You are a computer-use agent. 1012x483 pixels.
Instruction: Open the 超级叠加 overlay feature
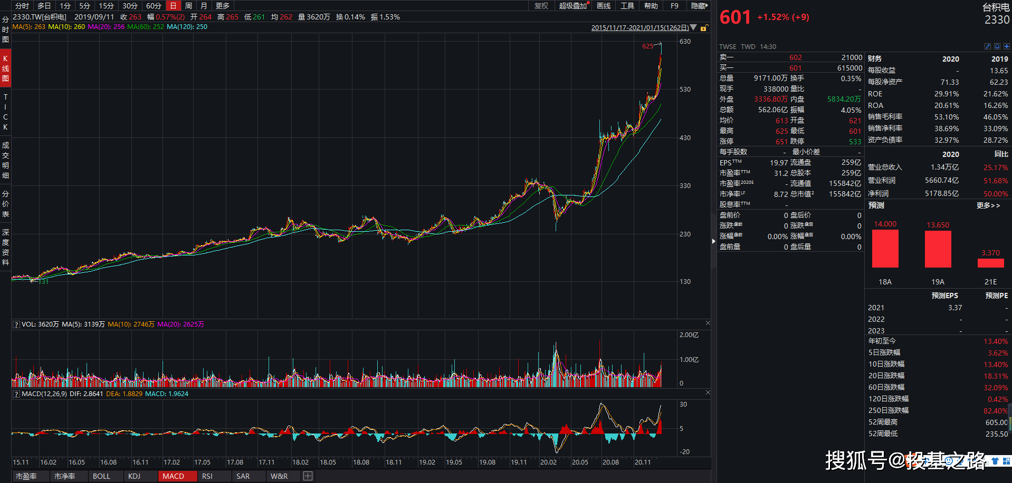[x=574, y=6]
